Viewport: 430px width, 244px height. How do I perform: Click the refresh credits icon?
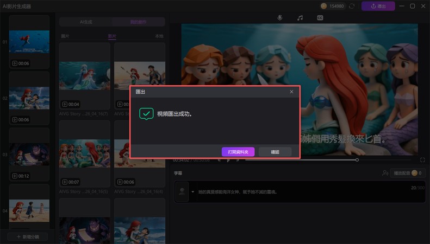[x=352, y=6]
